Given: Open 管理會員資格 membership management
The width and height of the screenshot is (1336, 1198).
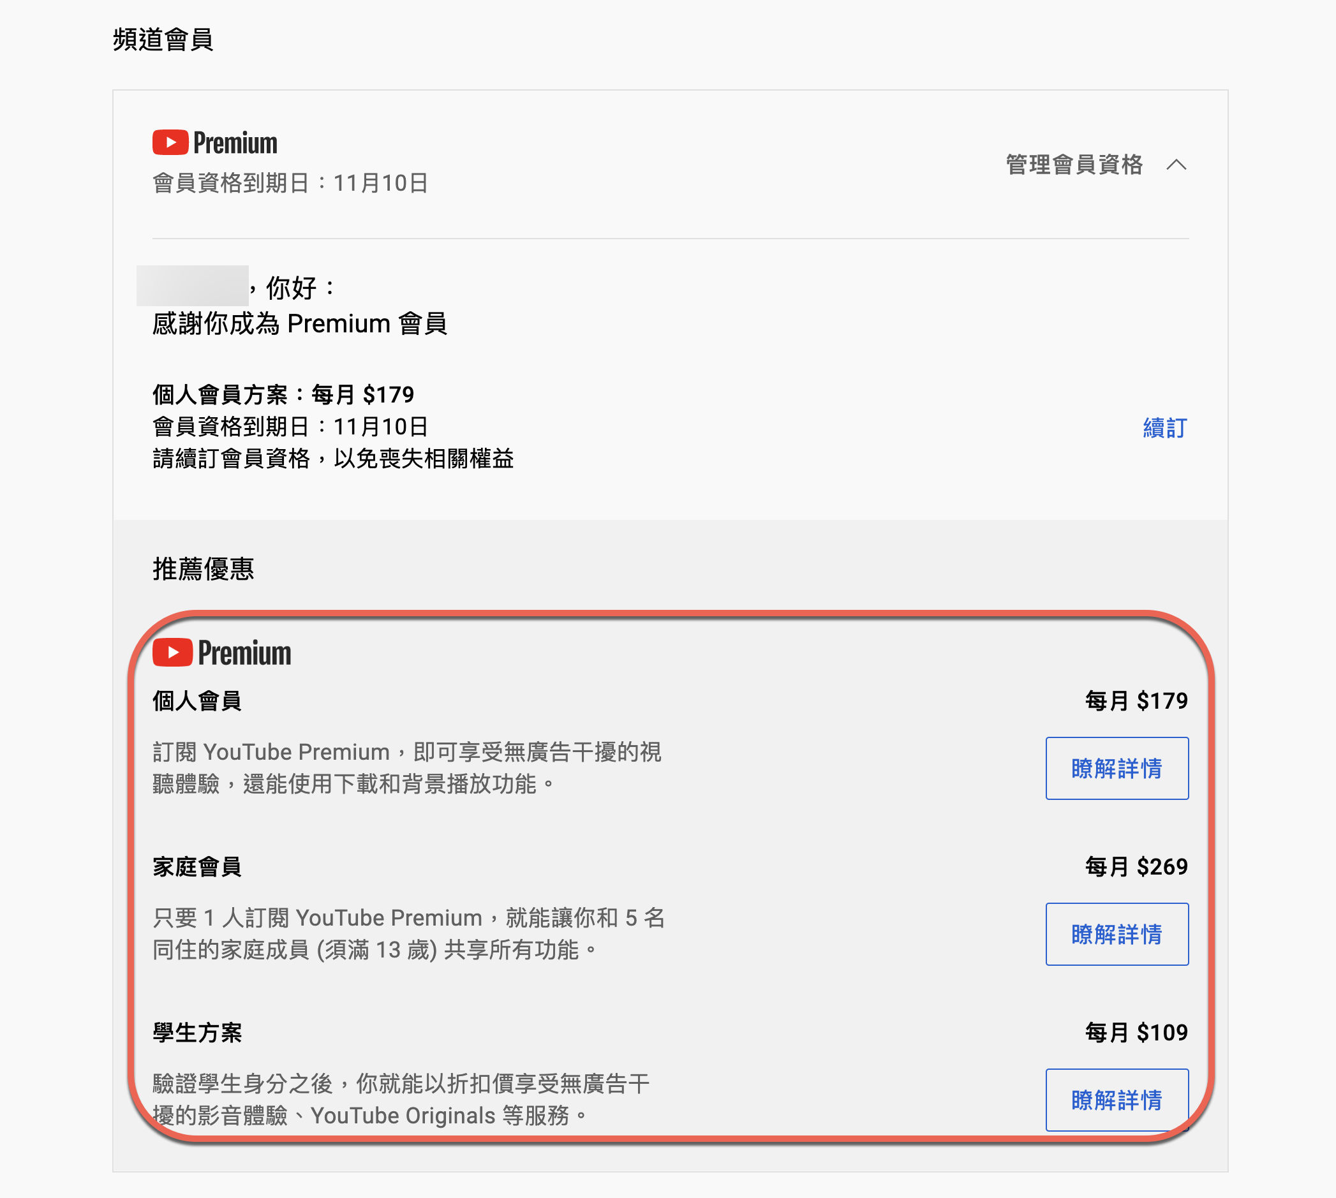Looking at the screenshot, I should click(x=1074, y=165).
